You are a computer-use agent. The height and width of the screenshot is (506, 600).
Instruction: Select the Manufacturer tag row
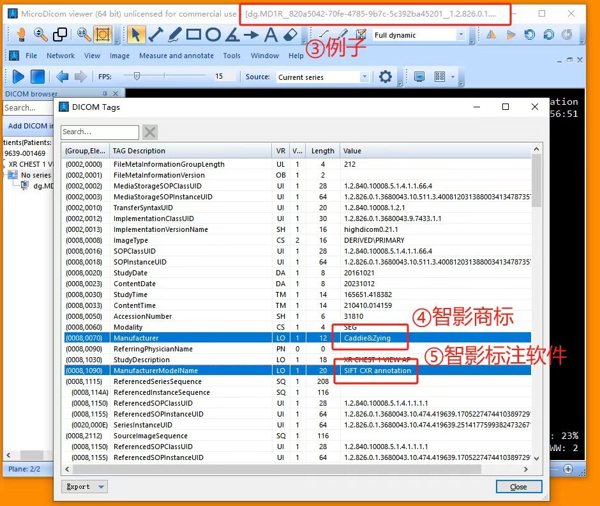point(297,338)
